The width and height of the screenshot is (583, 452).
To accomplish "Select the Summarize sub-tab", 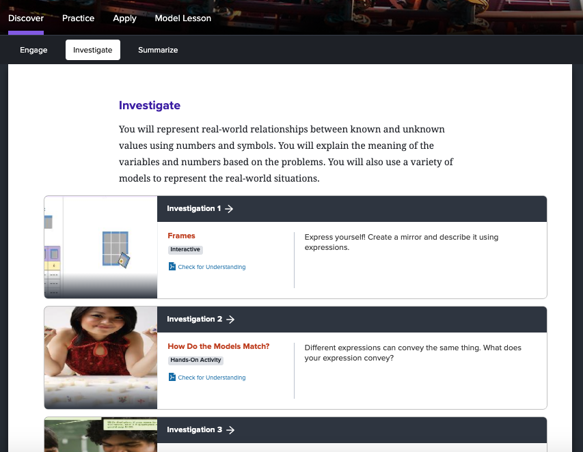I will click(x=158, y=50).
